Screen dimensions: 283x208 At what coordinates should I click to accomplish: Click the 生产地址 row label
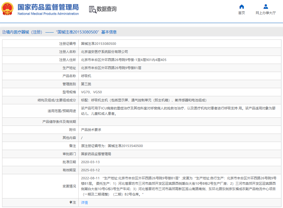69,68
